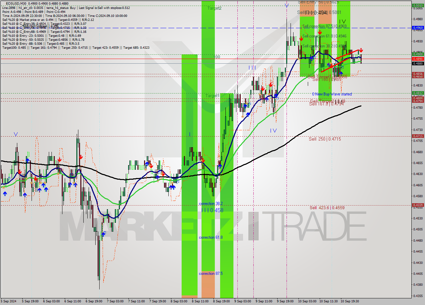Viewport: 425px width, 305px height.
Task: Select the 'correction 87.5' blue label
Action: click(211, 274)
